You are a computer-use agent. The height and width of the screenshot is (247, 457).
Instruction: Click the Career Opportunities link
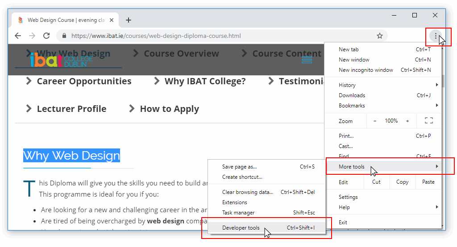(x=84, y=81)
